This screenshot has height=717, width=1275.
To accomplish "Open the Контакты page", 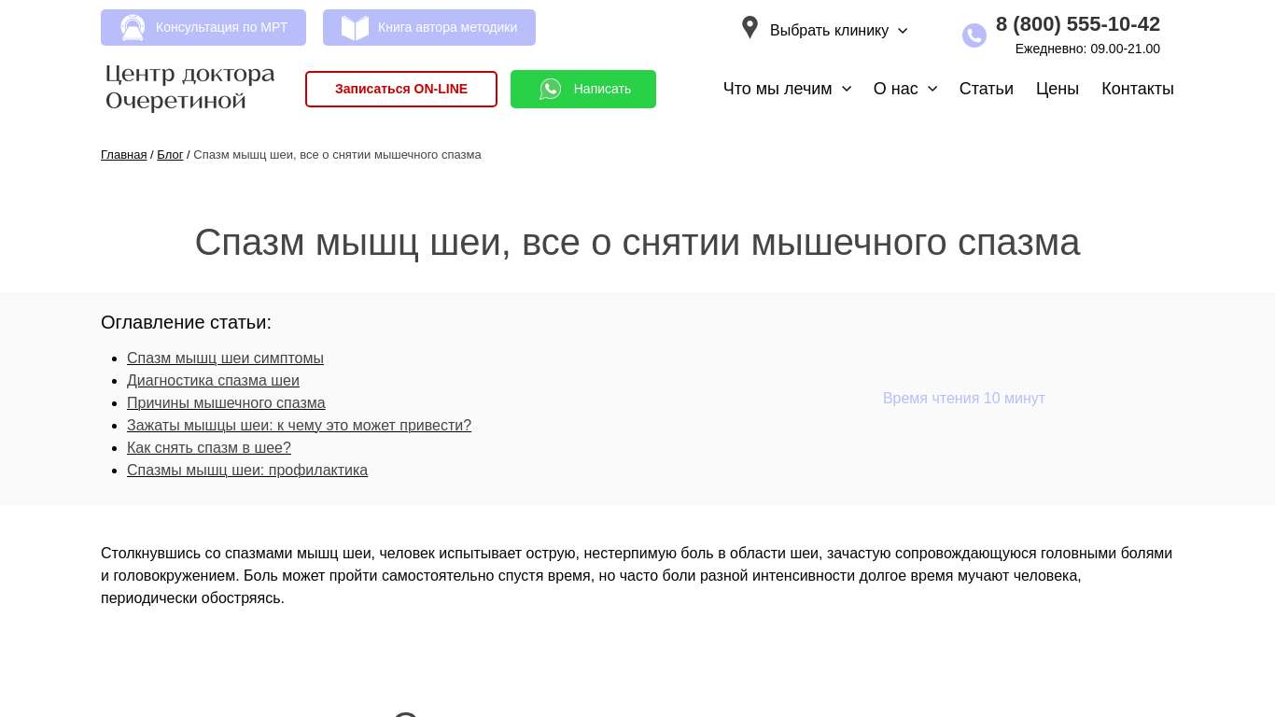I will pyautogui.click(x=1137, y=89).
